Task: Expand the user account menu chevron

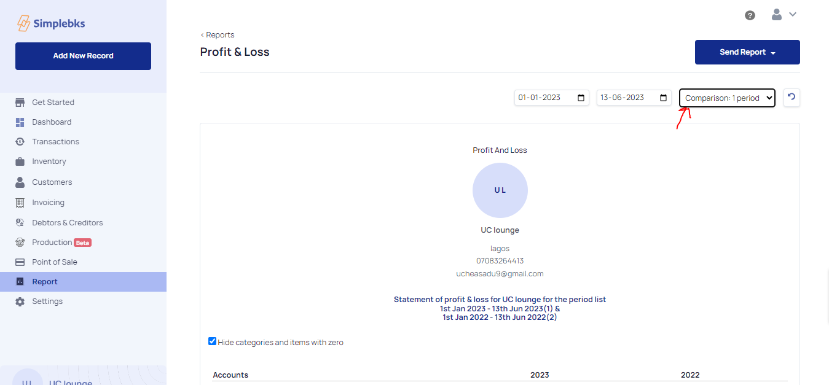Action: pos(793,15)
